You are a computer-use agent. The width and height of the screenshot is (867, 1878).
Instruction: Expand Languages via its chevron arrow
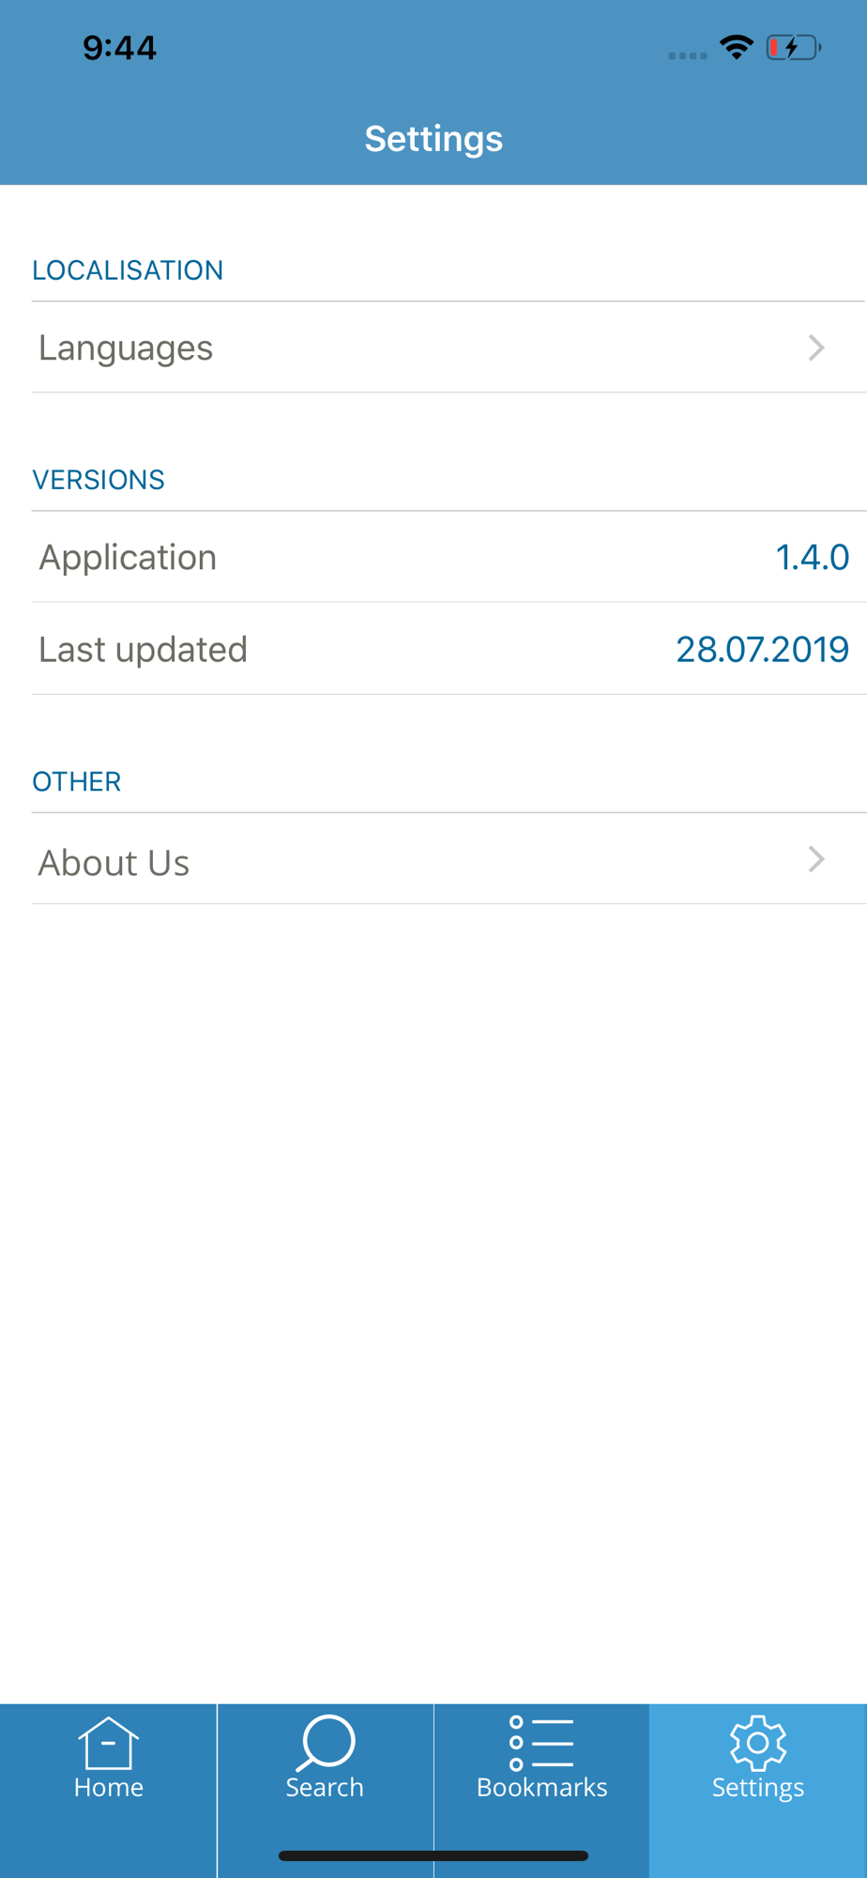coord(816,347)
